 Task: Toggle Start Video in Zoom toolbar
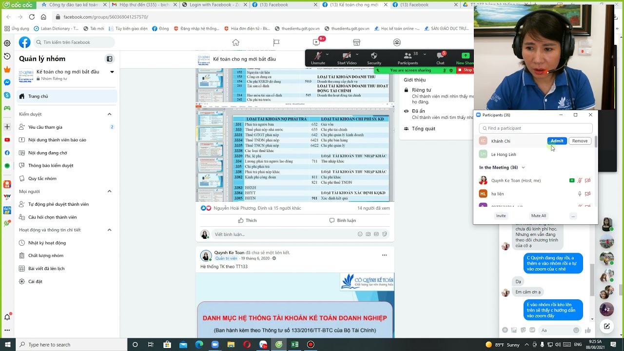347,58
